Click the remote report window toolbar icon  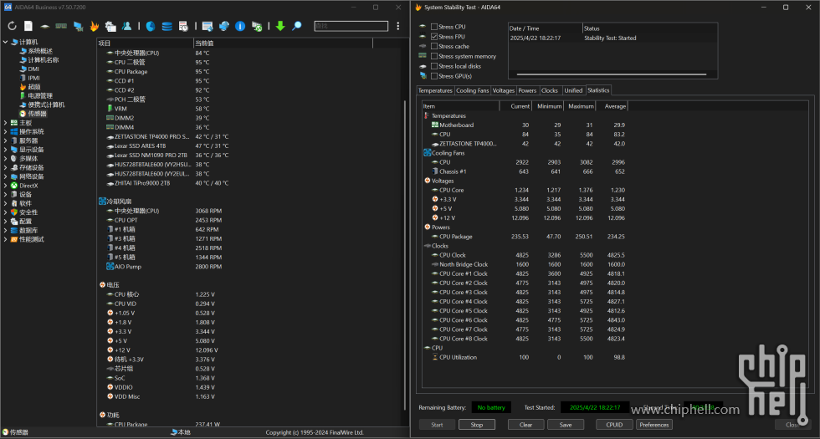[x=208, y=26]
